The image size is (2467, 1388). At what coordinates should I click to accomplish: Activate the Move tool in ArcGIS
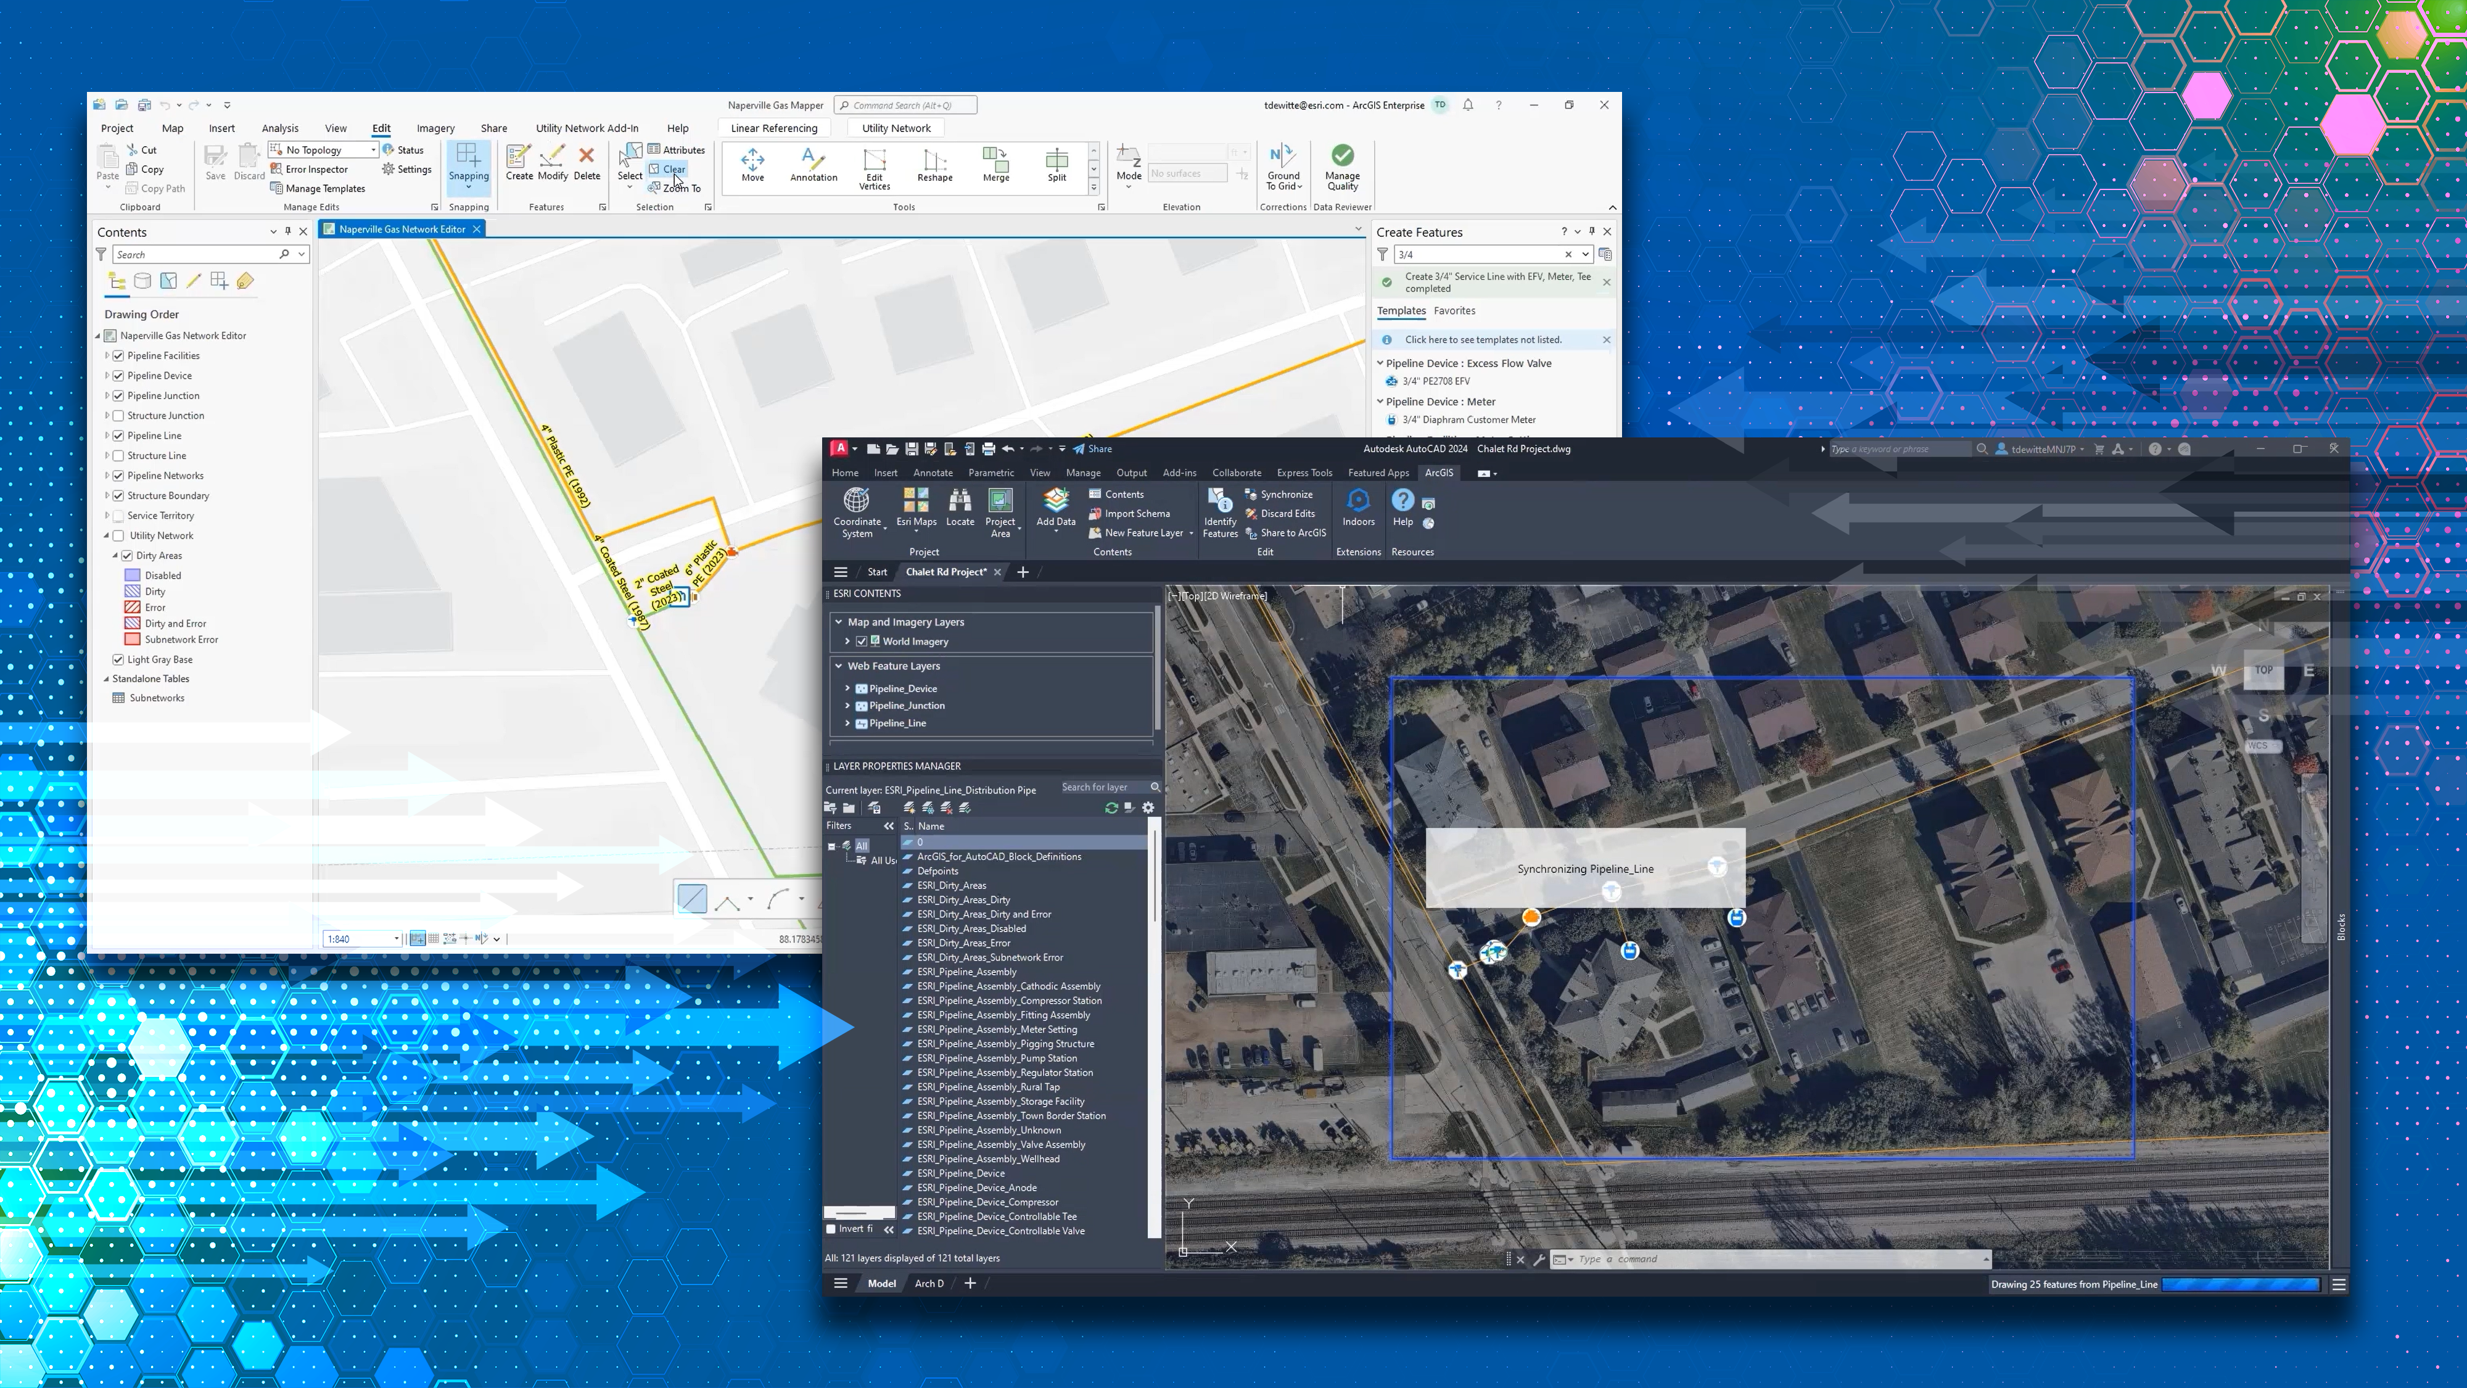coord(752,165)
